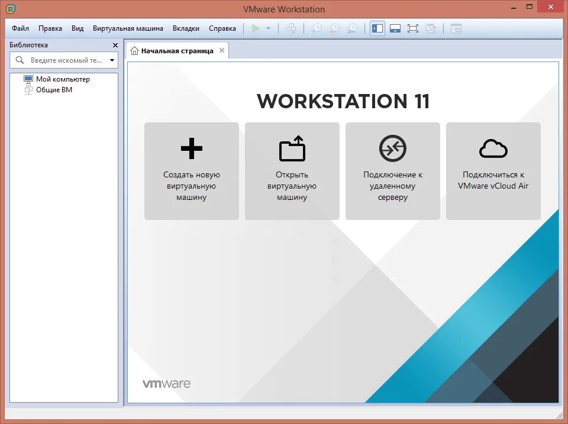The height and width of the screenshot is (424, 568).
Task: Click the Unity mode toolbar icon
Action: coord(431,28)
